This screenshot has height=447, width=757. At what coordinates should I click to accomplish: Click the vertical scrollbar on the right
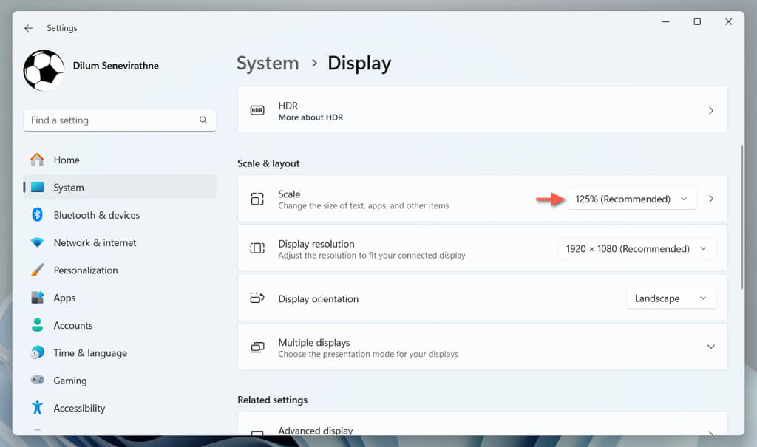tap(741, 222)
